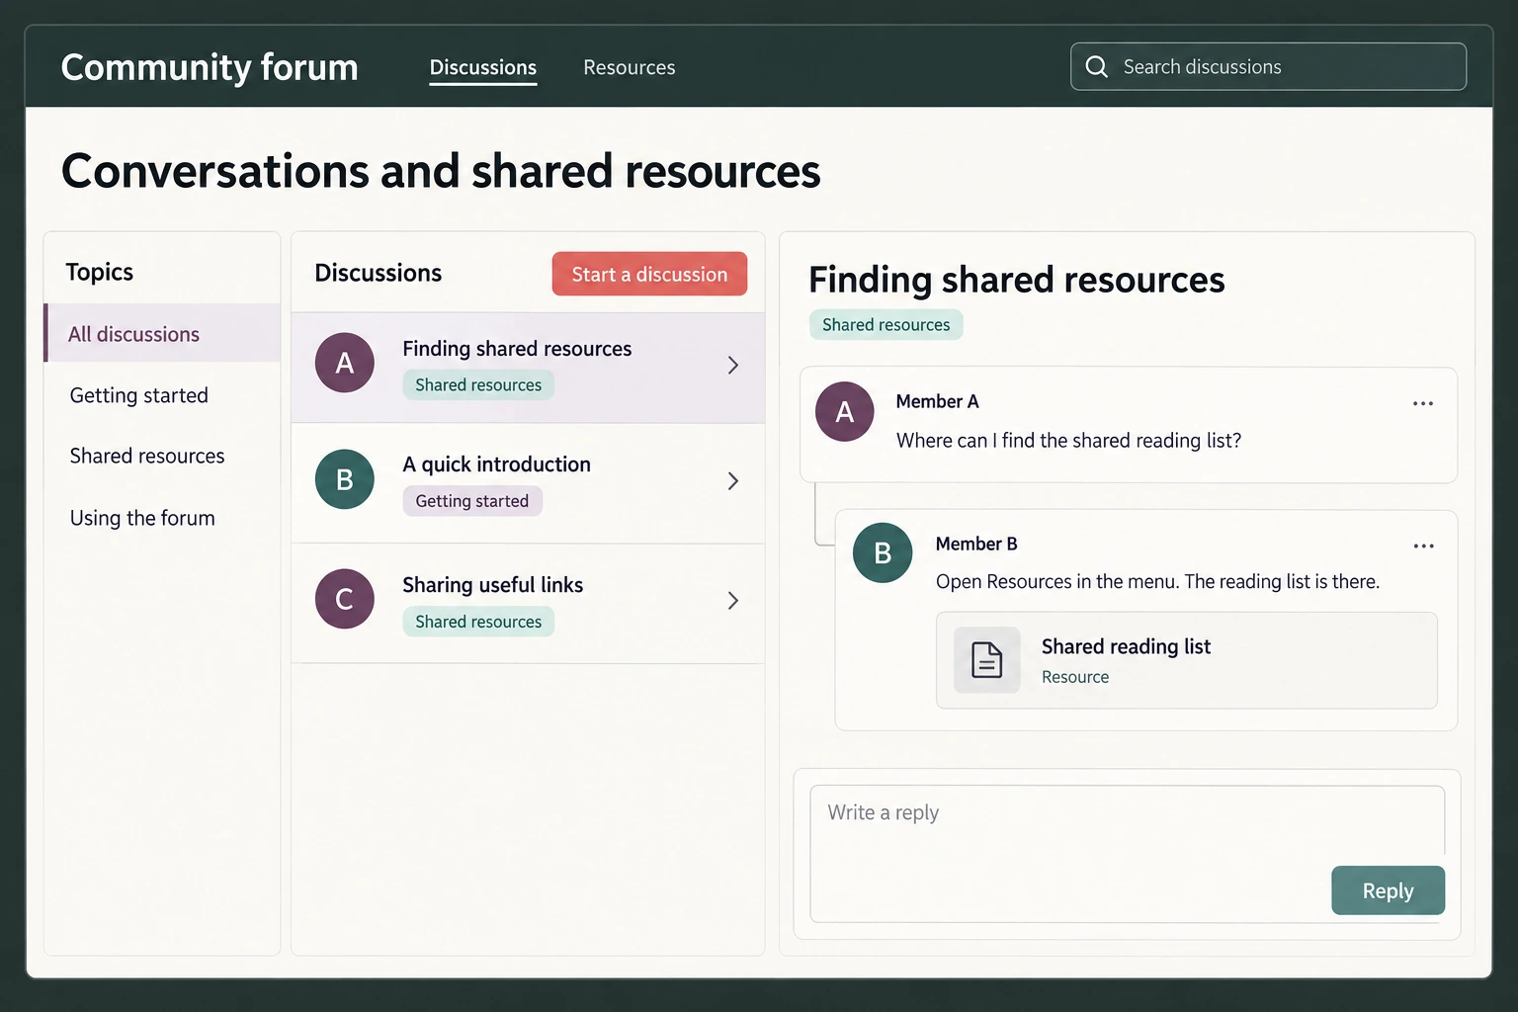Focus the Search discussions field

(1268, 66)
